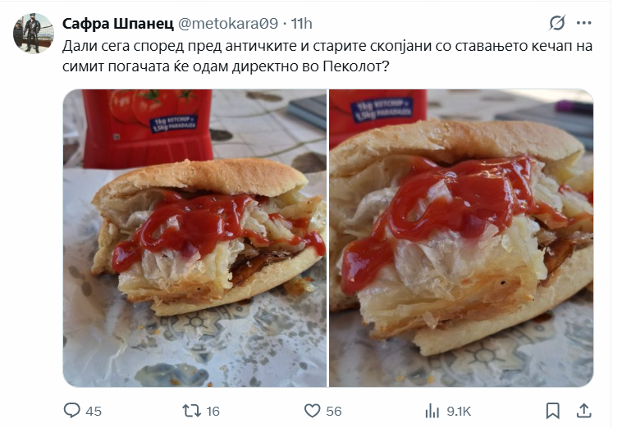Open the three-dot more options menu

[584, 23]
